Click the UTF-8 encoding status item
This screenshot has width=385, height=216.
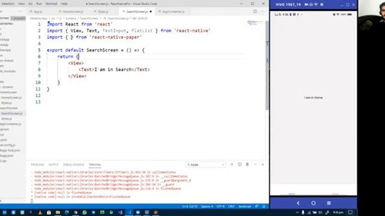pyautogui.click(x=221, y=206)
